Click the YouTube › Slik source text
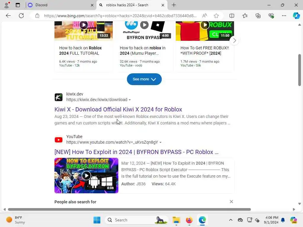 pyautogui.click(x=191, y=65)
